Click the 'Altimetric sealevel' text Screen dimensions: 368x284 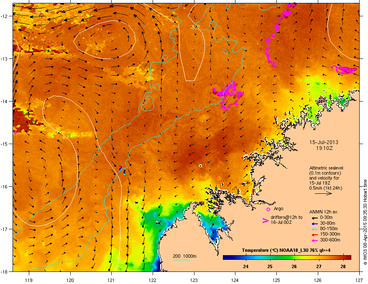[x=326, y=168]
